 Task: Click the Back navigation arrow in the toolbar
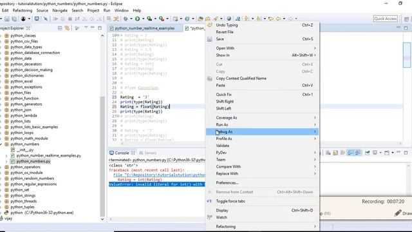click(x=278, y=19)
